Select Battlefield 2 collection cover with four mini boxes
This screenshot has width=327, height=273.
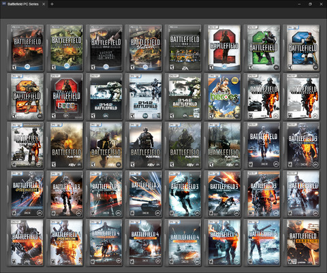pyautogui.click(x=65, y=97)
